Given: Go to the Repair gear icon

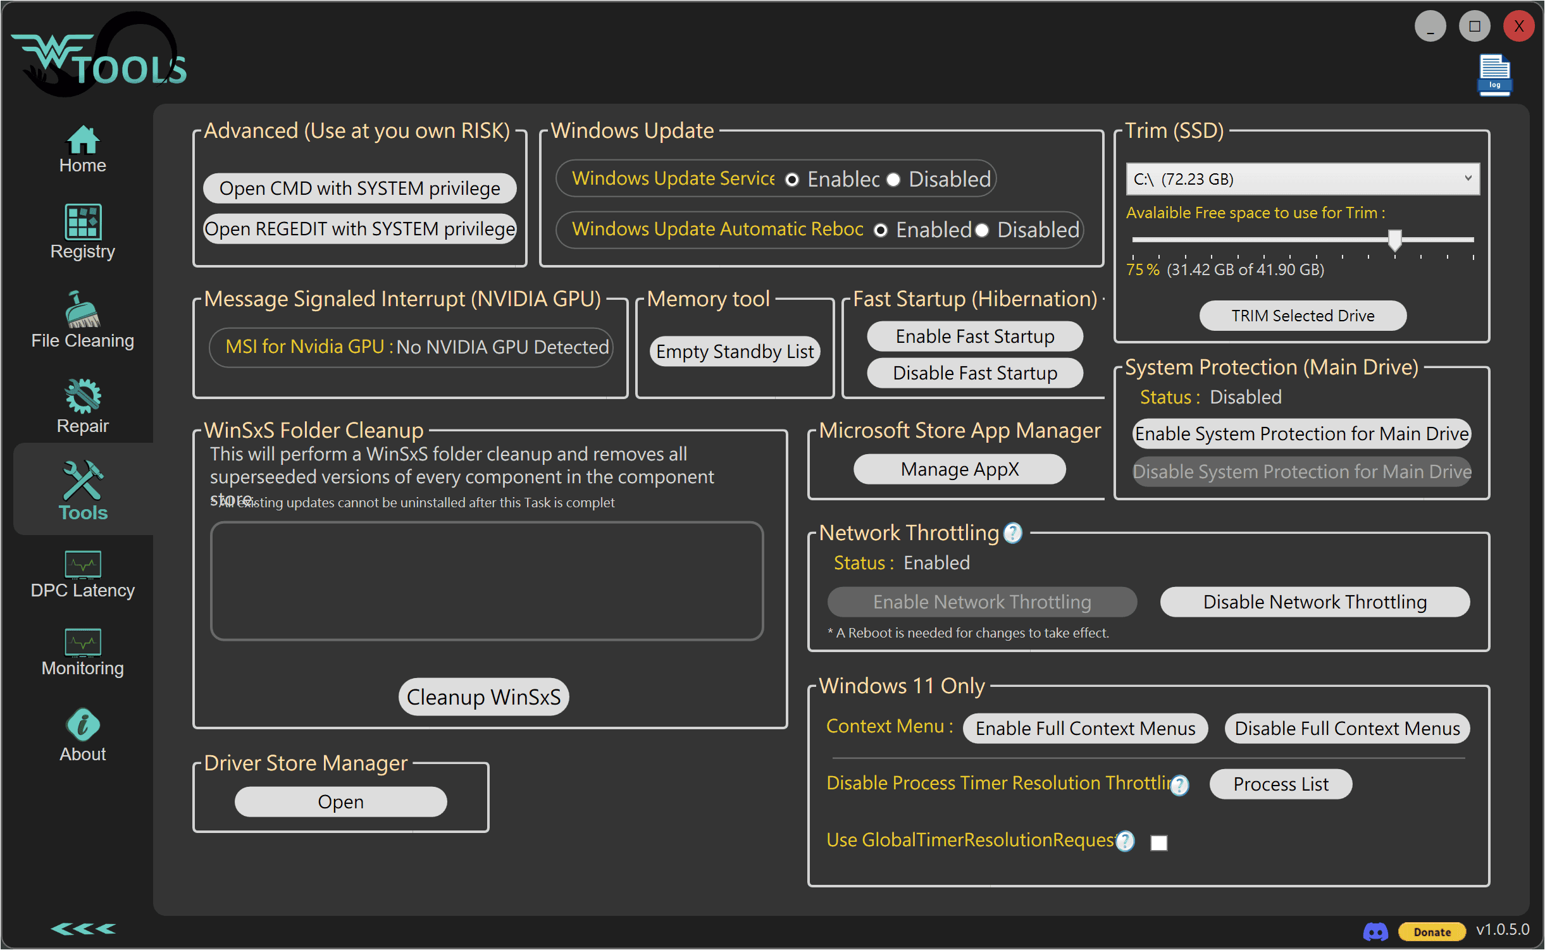Looking at the screenshot, I should [83, 397].
